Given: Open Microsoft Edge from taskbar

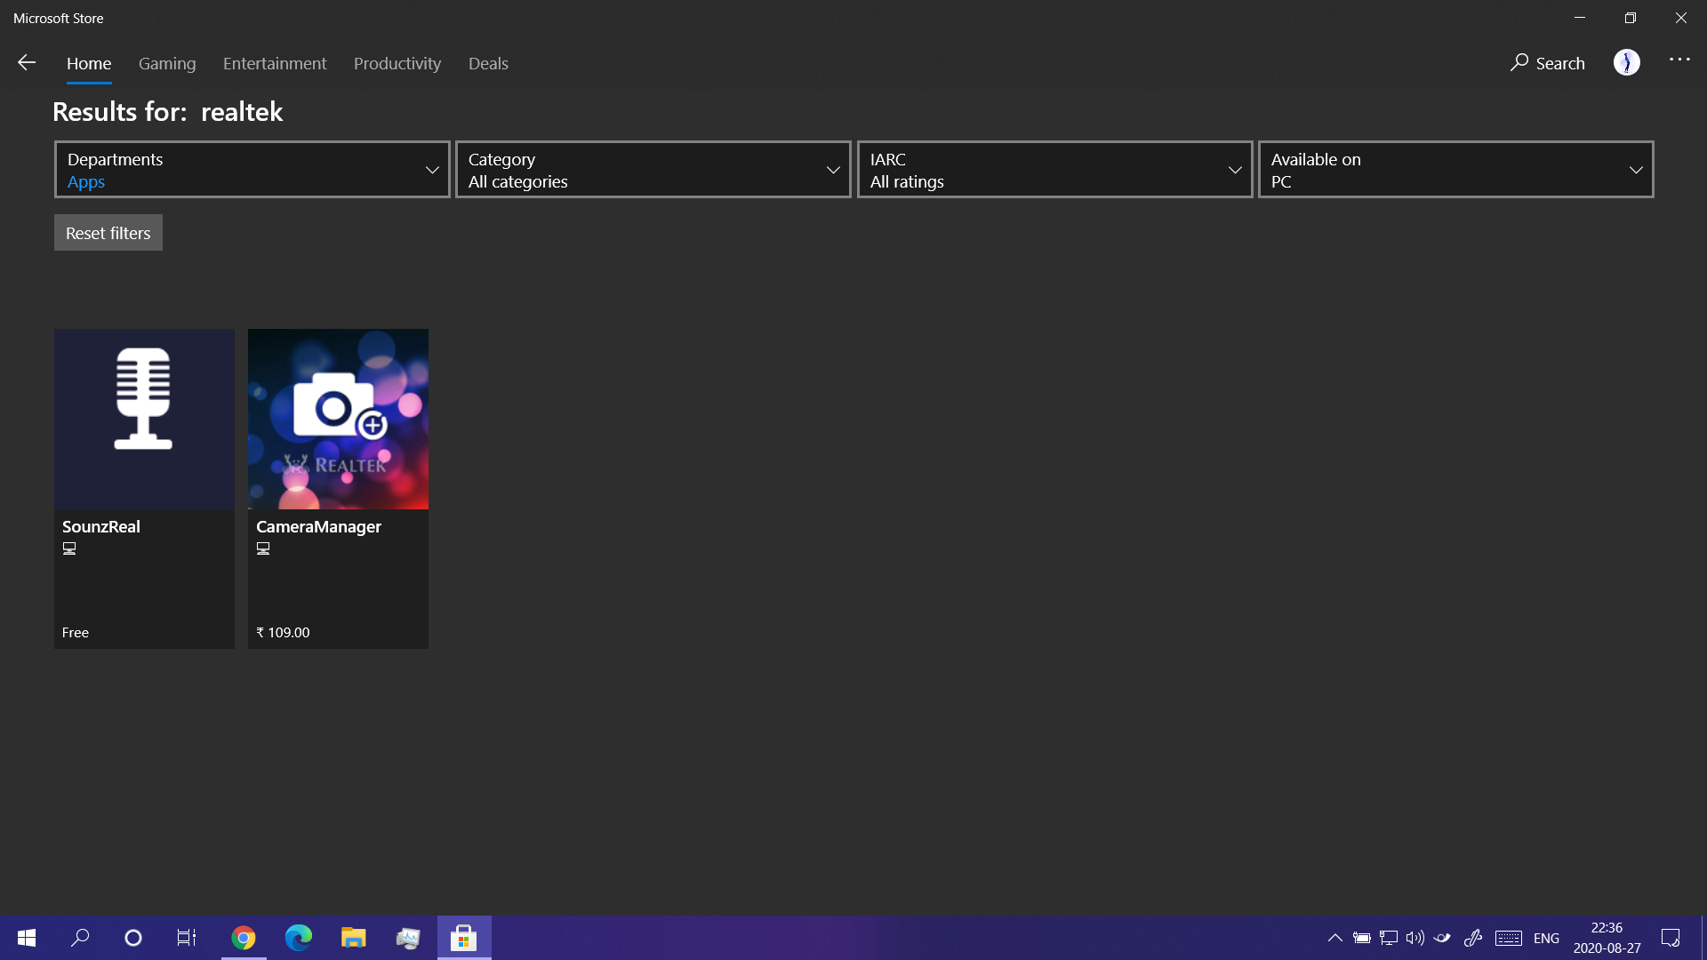Looking at the screenshot, I should coord(298,938).
